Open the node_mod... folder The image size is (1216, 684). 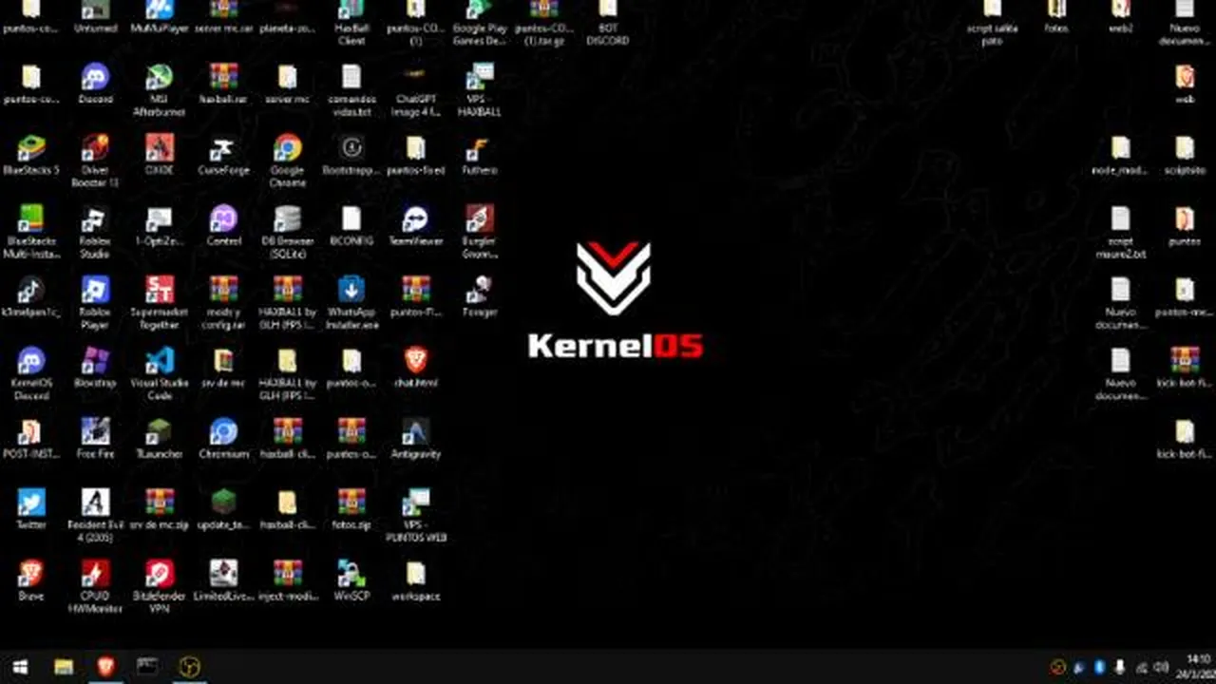point(1121,155)
